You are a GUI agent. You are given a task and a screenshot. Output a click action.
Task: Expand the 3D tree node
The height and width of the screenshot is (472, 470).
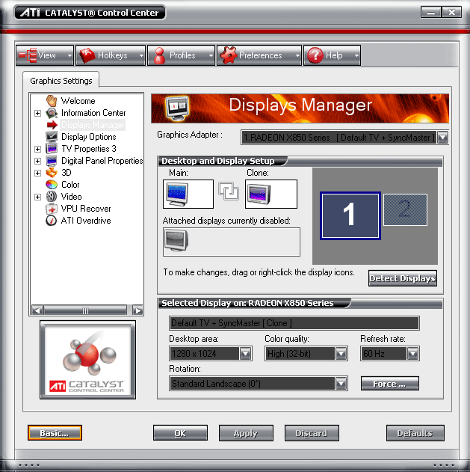(37, 173)
